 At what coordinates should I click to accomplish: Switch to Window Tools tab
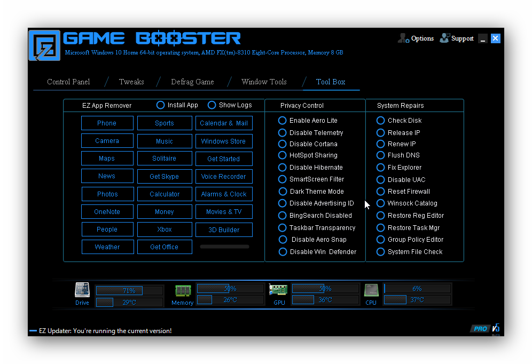pyautogui.click(x=264, y=82)
